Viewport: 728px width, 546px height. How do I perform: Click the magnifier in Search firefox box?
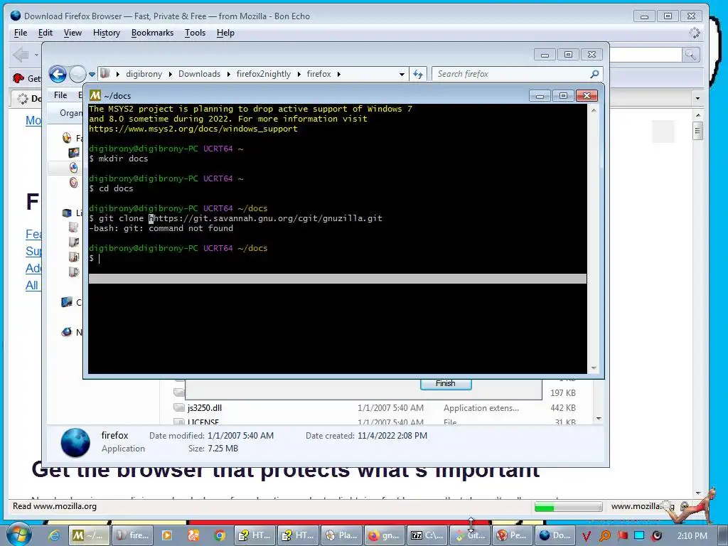tap(594, 74)
